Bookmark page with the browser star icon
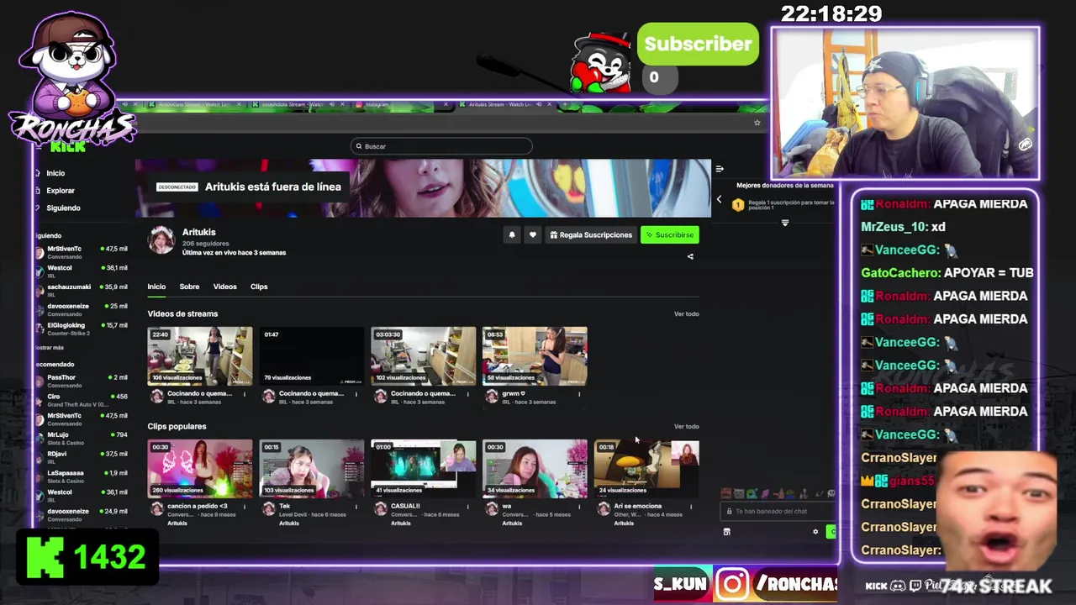The height and width of the screenshot is (605, 1076). tap(757, 123)
